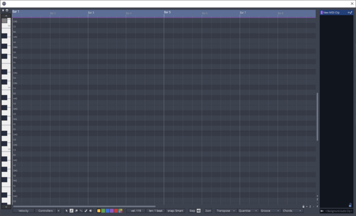Close the MIDI editor panel with X icon

point(3,11)
